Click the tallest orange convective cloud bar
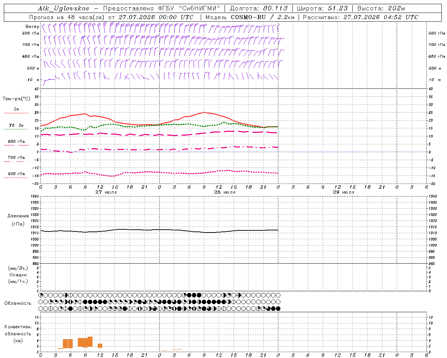 point(90,342)
